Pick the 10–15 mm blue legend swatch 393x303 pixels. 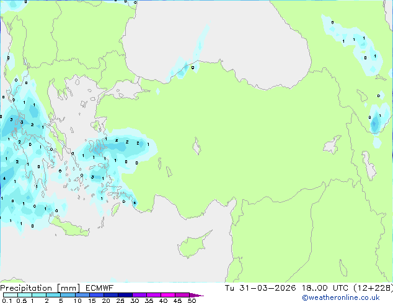(x=82, y=295)
